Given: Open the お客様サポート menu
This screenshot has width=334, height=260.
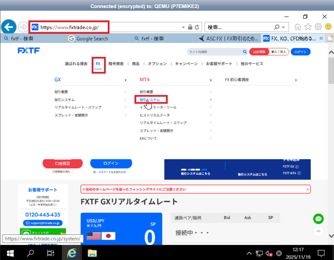Looking at the screenshot, I should 219,64.
